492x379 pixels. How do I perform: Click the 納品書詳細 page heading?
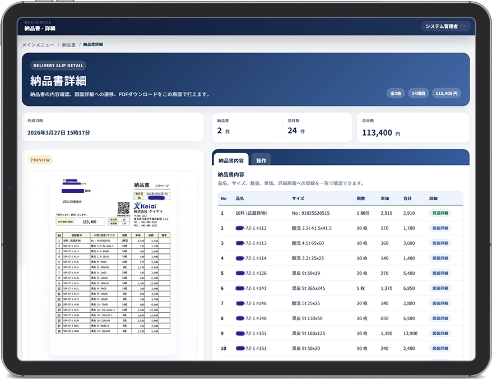tap(58, 81)
